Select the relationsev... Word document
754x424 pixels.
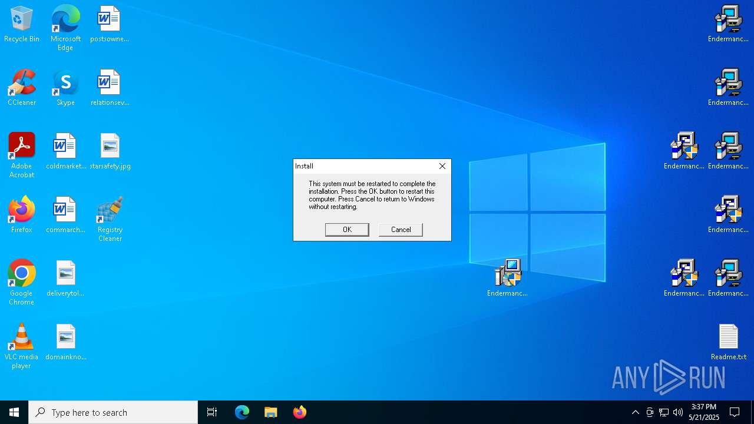pos(110,87)
